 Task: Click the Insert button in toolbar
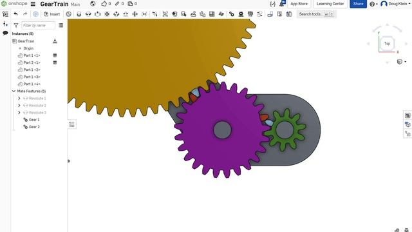coord(51,14)
